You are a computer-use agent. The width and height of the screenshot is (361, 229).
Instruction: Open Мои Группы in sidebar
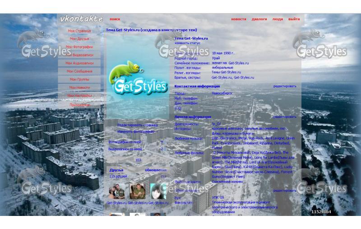click(x=79, y=79)
